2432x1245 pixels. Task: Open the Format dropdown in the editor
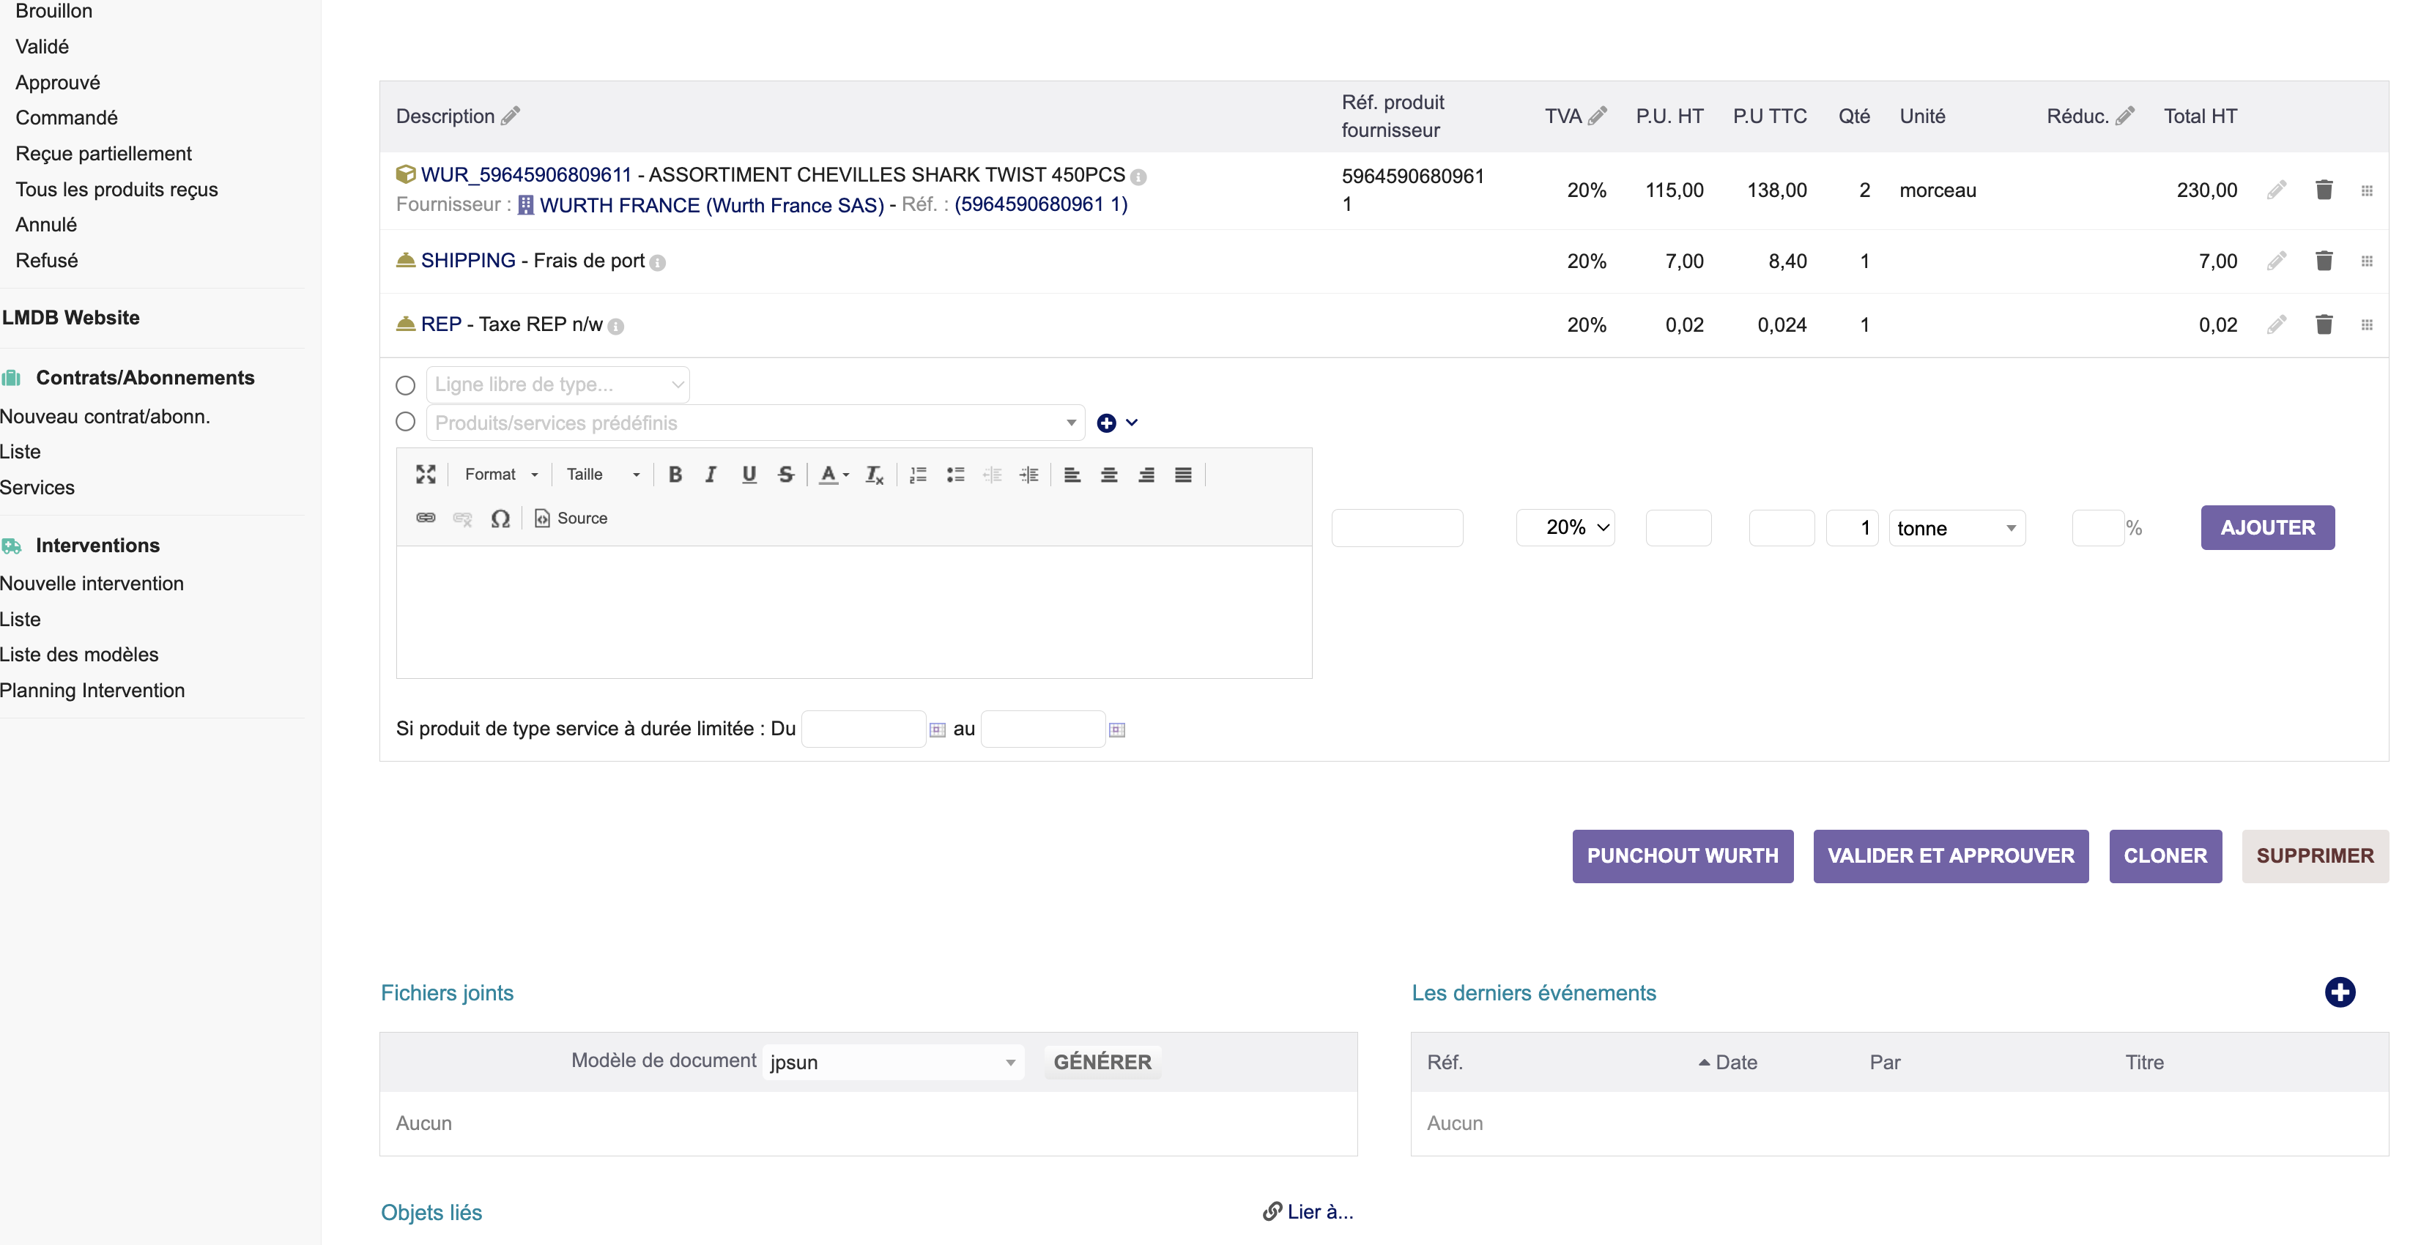click(x=500, y=475)
